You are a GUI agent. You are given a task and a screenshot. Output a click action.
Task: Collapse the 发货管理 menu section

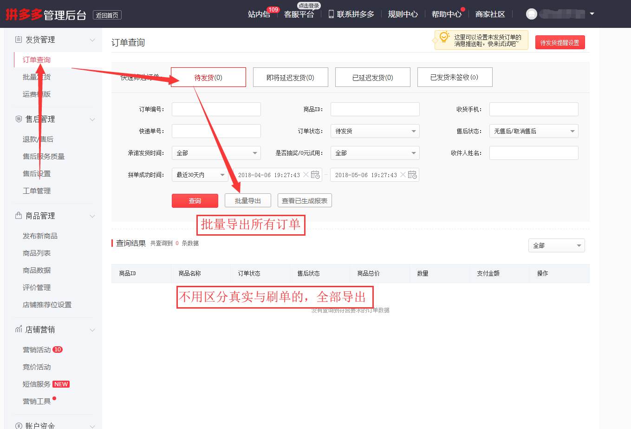pos(92,40)
